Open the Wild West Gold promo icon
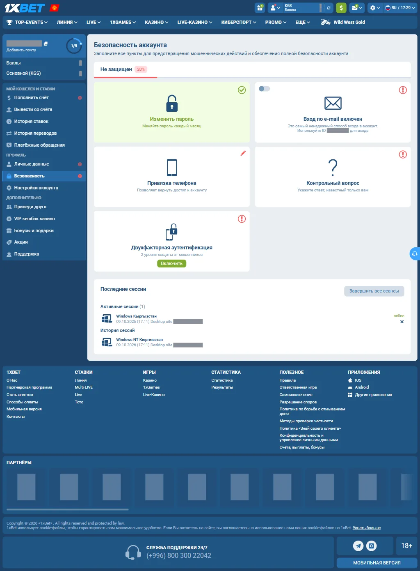The height and width of the screenshot is (571, 420). point(326,22)
